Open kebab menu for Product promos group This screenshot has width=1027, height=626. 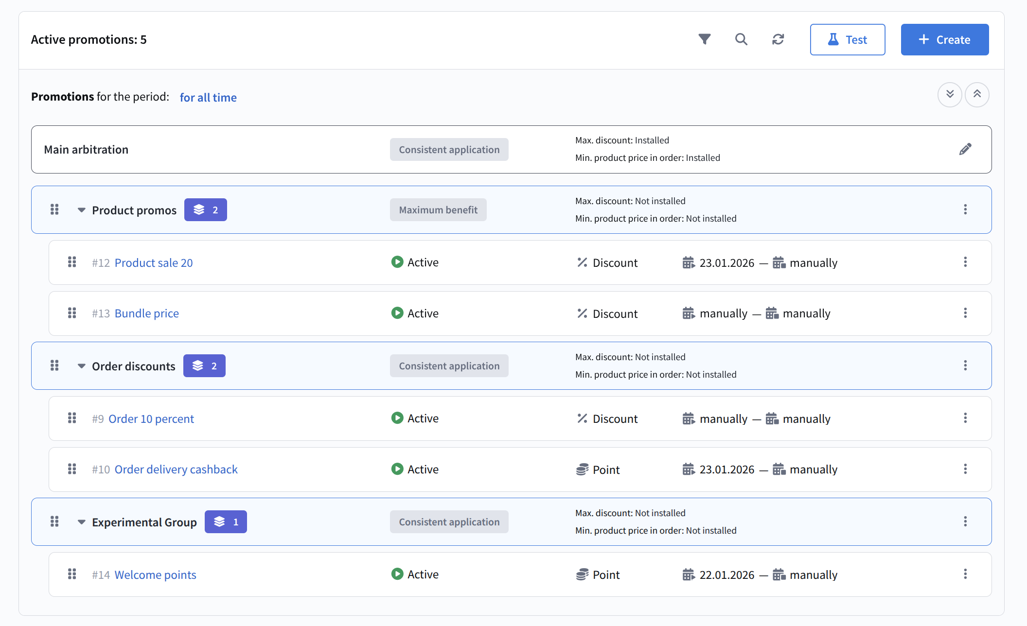click(x=965, y=209)
